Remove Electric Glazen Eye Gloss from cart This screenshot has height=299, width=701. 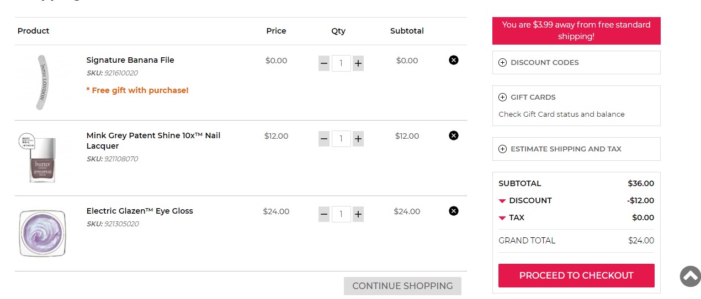click(454, 211)
